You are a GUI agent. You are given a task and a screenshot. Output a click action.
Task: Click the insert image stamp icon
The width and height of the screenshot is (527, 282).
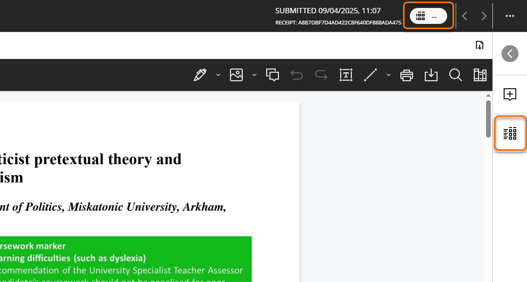point(236,75)
